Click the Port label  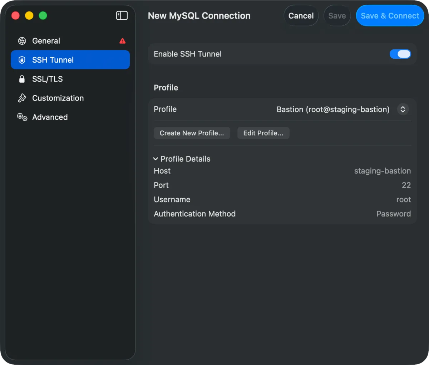tap(161, 185)
